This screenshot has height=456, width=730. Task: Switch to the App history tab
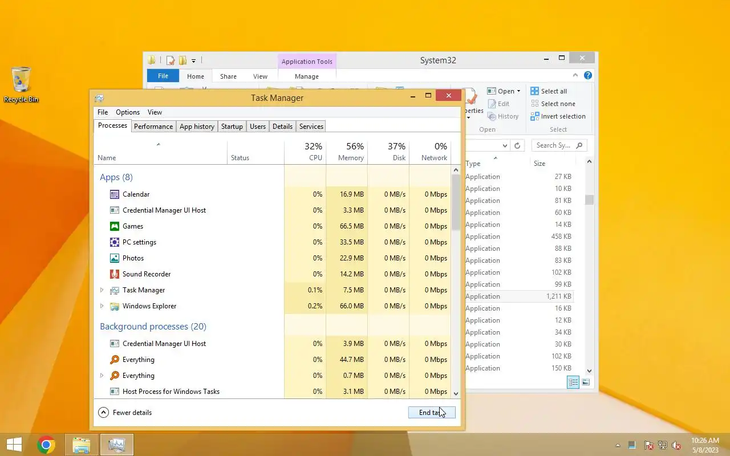197,127
